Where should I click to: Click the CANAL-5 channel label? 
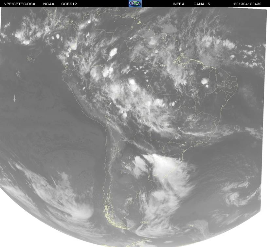pos(202,4)
